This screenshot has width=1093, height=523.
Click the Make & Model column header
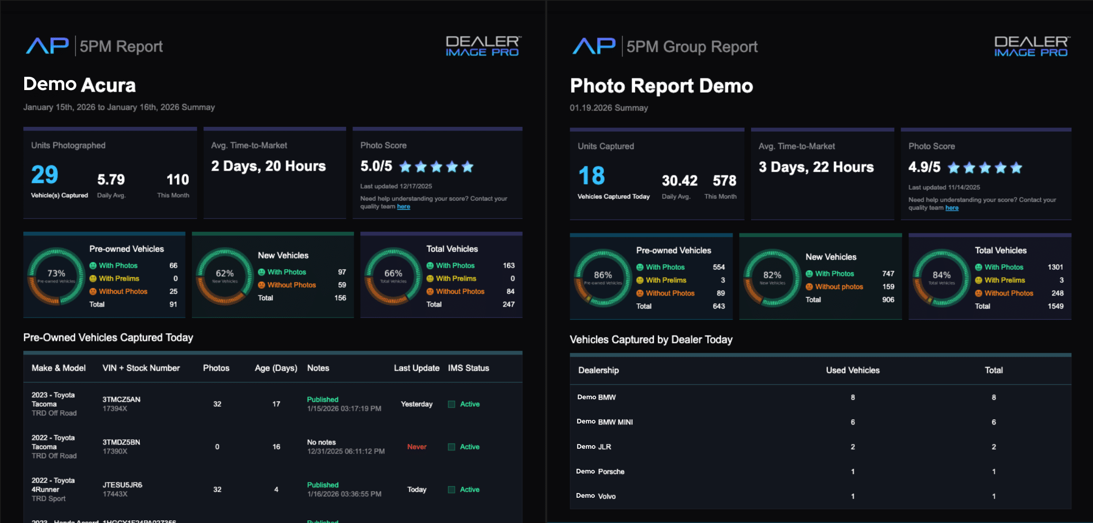[x=58, y=368]
